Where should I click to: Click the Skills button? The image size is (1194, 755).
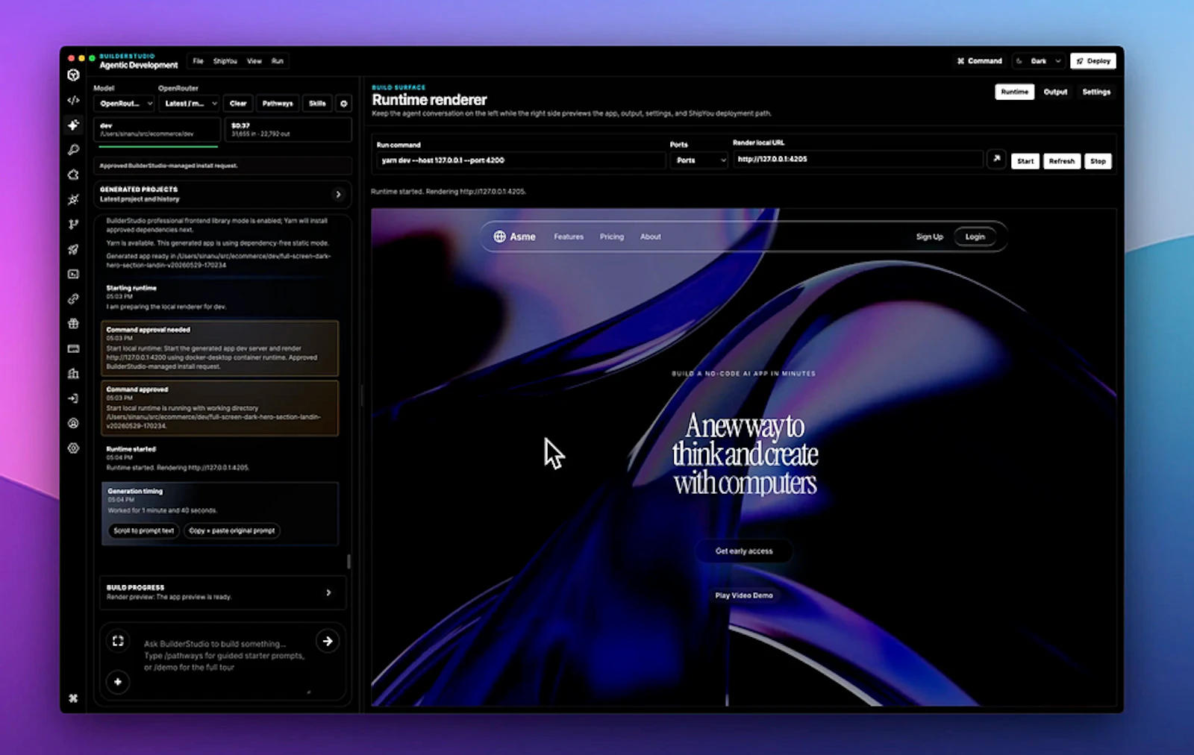(x=317, y=104)
